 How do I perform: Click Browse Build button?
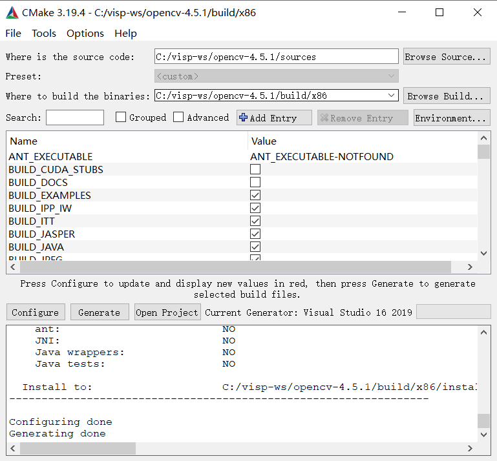pyautogui.click(x=447, y=96)
